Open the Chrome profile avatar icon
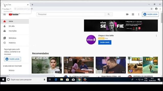The image size is (163, 91). pyautogui.click(x=156, y=9)
